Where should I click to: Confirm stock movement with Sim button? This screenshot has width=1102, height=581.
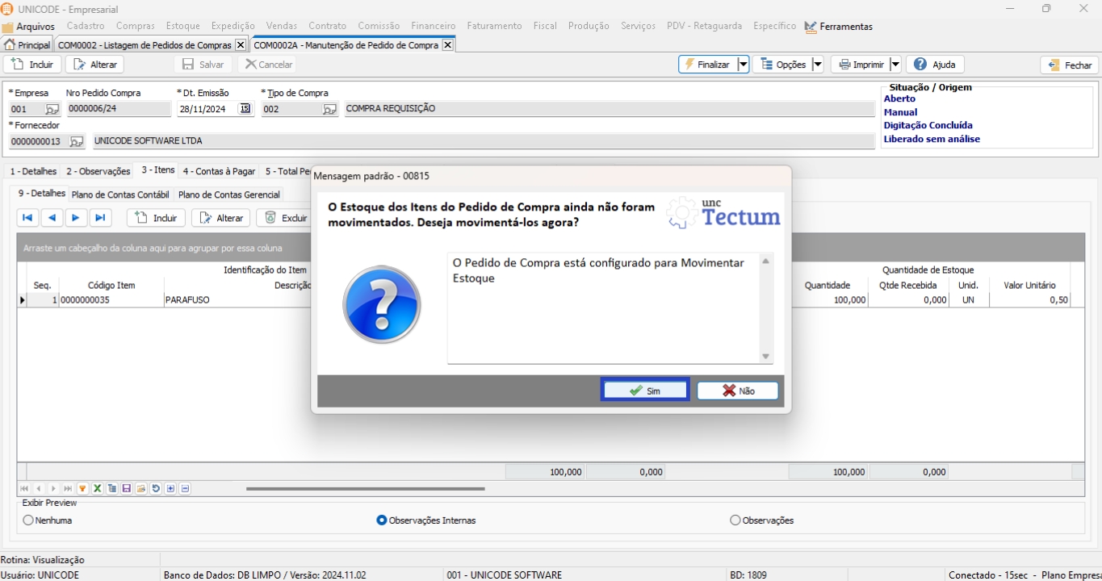(x=645, y=391)
